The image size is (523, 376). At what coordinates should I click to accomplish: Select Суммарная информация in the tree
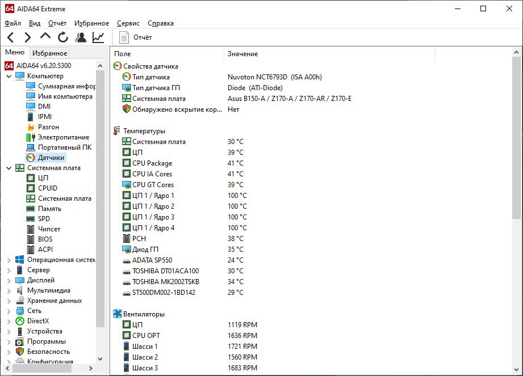(66, 86)
